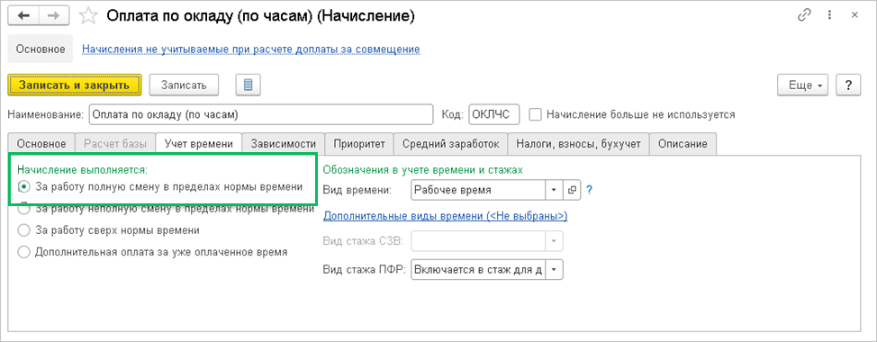Open Дополнительные виды времени link
This screenshot has width=877, height=342.
click(446, 216)
